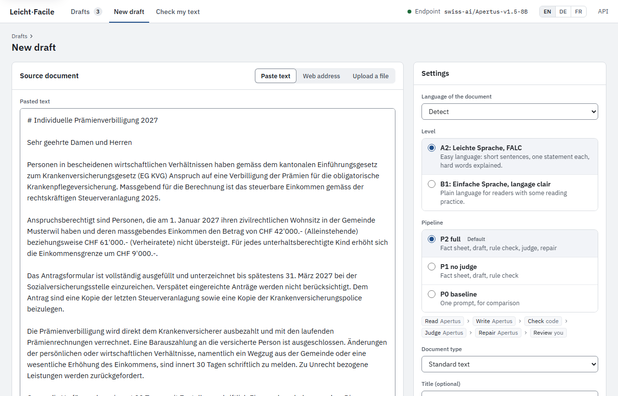Click the arrow between Read and Write steps

pyautogui.click(x=468, y=321)
